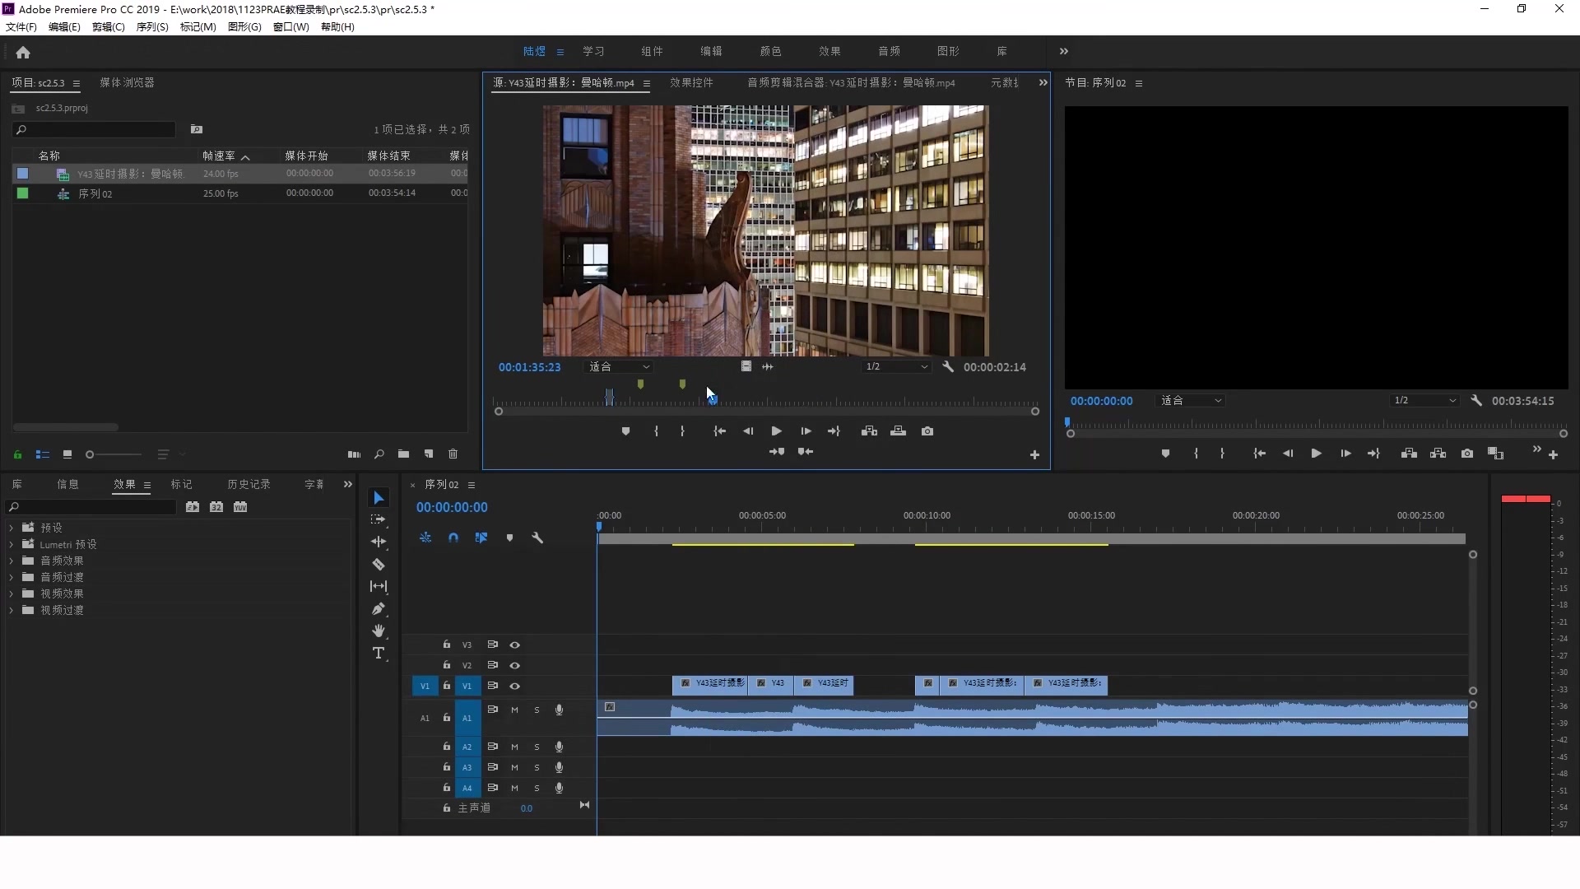Toggle lock on track V3
Image resolution: width=1580 pixels, height=889 pixels.
pos(447,645)
